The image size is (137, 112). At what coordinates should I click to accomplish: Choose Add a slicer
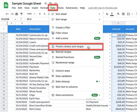[76, 38]
